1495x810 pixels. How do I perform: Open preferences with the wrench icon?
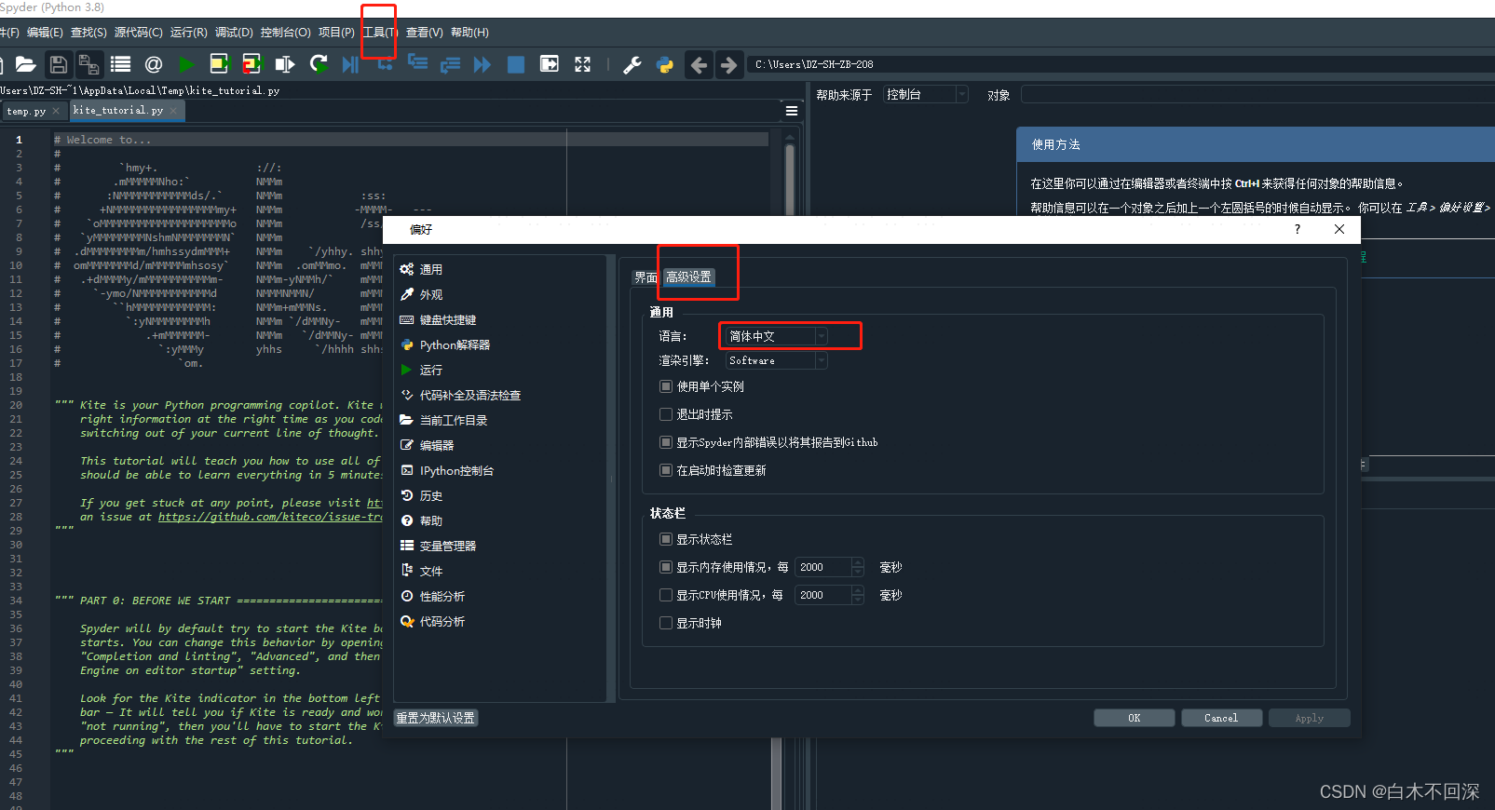pos(632,64)
